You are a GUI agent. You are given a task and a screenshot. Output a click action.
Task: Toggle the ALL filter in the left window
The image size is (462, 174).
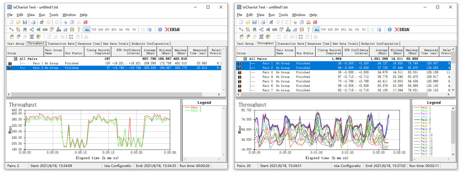(87, 29)
